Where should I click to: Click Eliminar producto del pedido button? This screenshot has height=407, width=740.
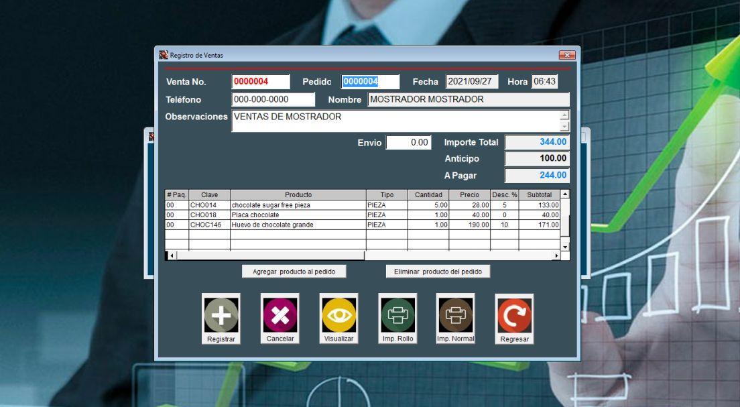coord(438,272)
